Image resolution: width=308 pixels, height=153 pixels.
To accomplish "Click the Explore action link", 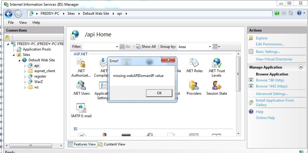I will coord(261,38).
